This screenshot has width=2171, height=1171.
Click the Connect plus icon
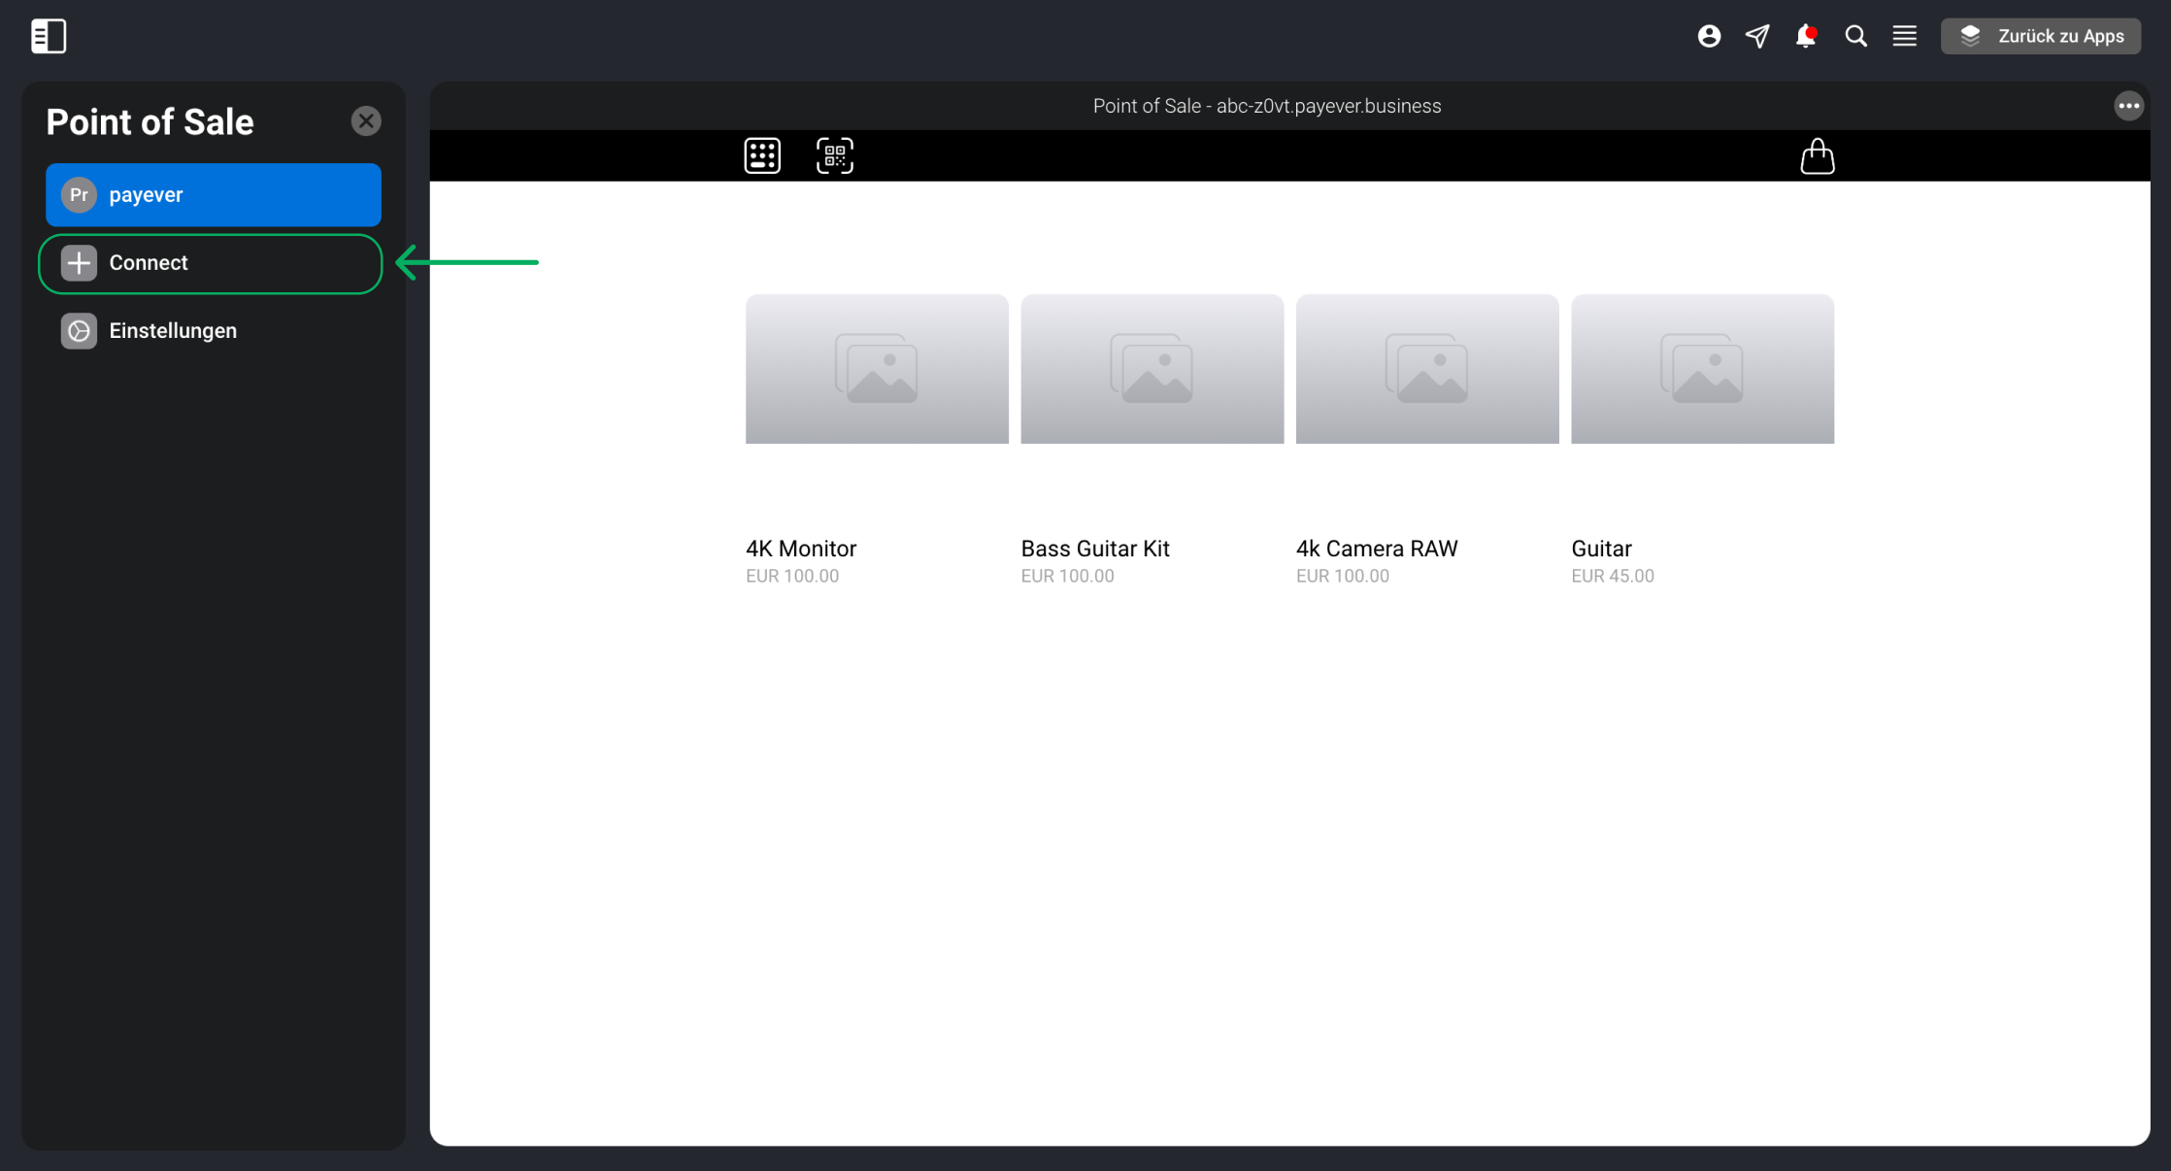coord(79,263)
